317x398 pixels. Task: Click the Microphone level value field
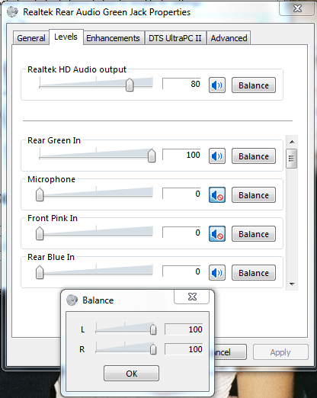point(181,194)
